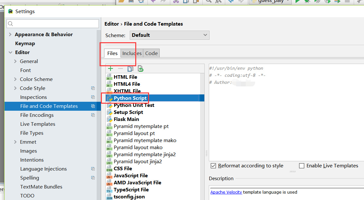
Task: Enable Live Templates checkbox
Action: (x=302, y=166)
